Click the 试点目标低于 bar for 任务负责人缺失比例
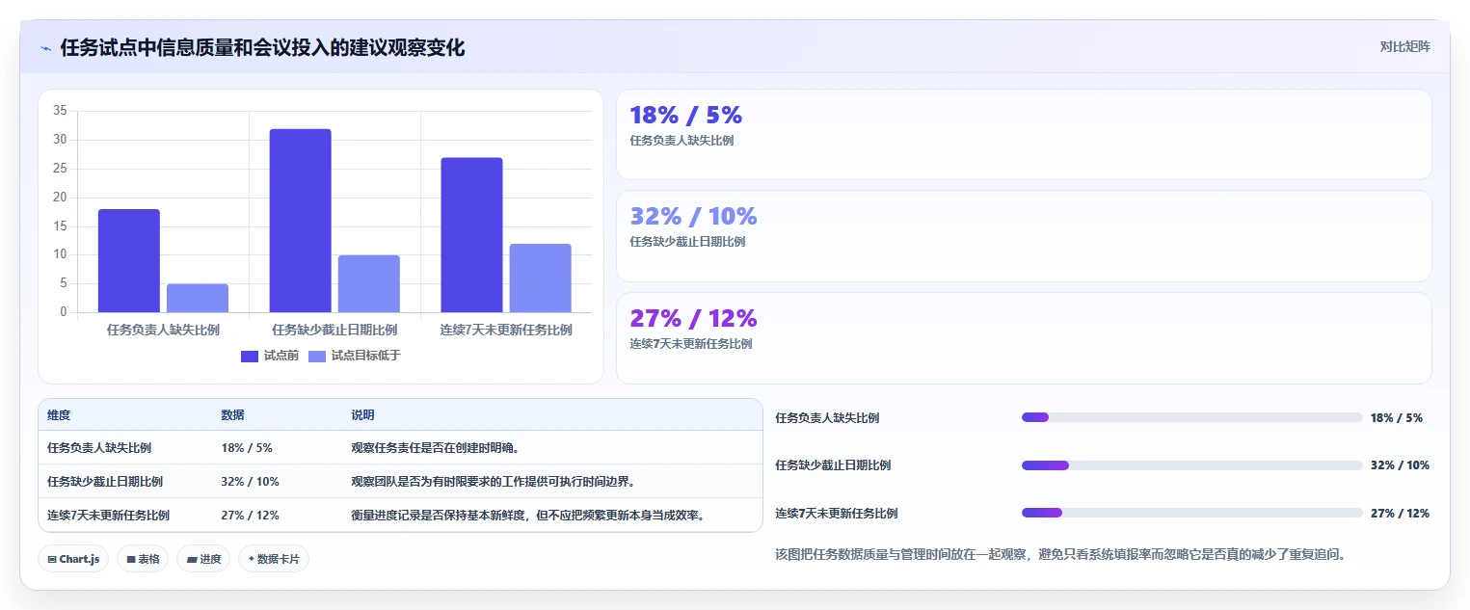The height and width of the screenshot is (610, 1470). (x=198, y=298)
